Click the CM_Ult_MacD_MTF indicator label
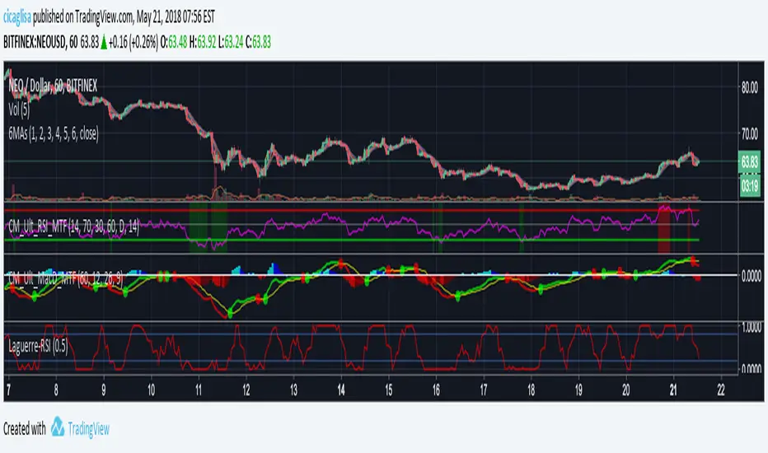 click(66, 278)
